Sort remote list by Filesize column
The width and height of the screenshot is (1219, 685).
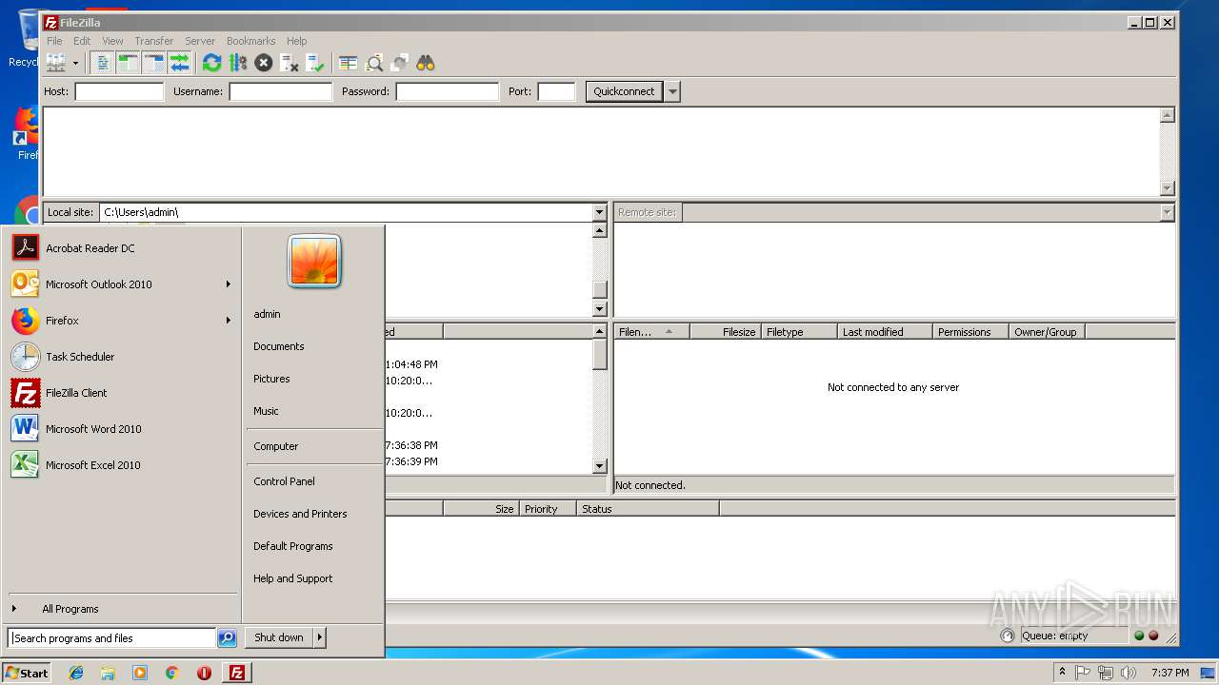coord(725,332)
